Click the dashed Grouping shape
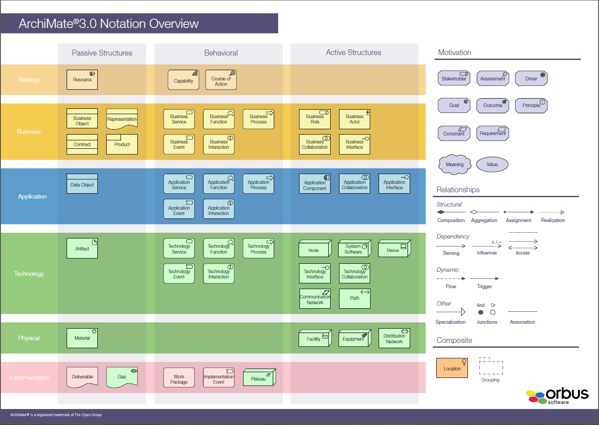This screenshot has height=425, width=599. pyautogui.click(x=491, y=366)
